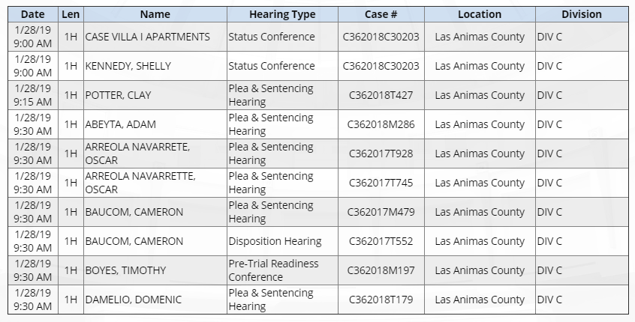Select the ARREOLA NAVARRETTE, OSCAR name cell
The height and width of the screenshot is (322, 635).
click(155, 183)
